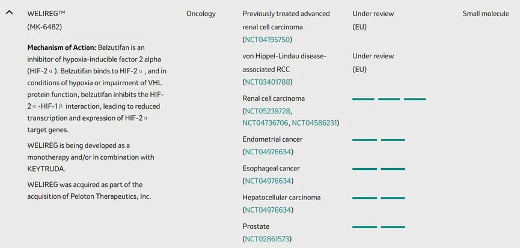Click the Oncology therapeutic area label
The height and width of the screenshot is (248, 520).
pos(201,13)
